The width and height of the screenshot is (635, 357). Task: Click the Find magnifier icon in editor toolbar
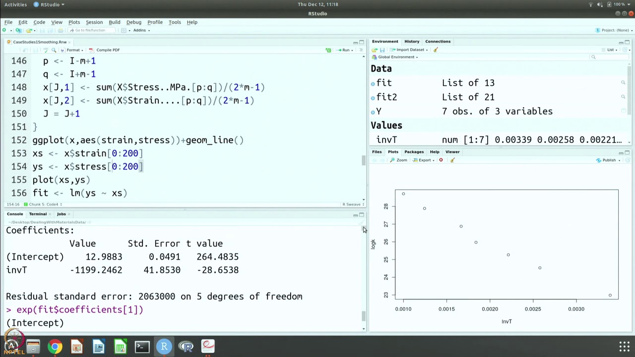(54, 50)
